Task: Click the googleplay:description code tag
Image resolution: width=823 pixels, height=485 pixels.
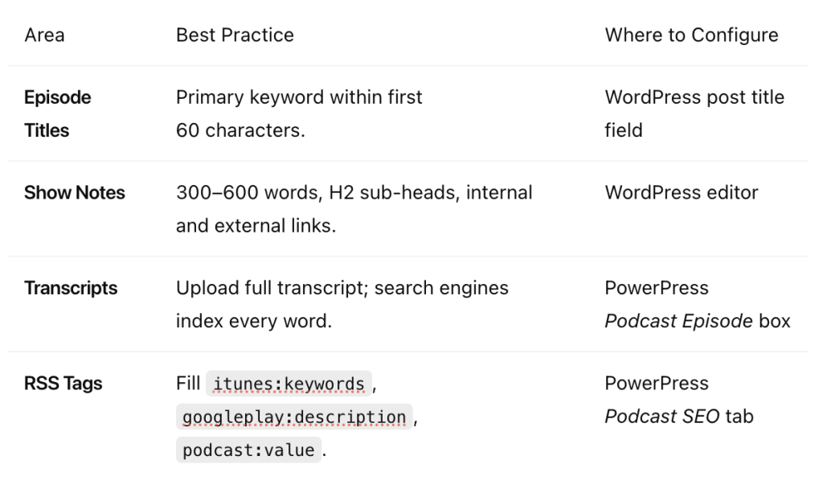Action: [x=294, y=417]
